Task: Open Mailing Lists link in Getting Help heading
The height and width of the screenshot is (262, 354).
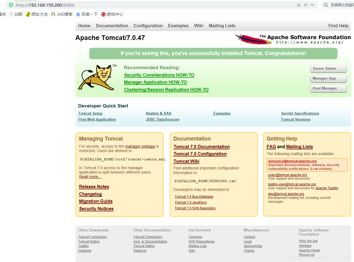Action: (x=300, y=147)
